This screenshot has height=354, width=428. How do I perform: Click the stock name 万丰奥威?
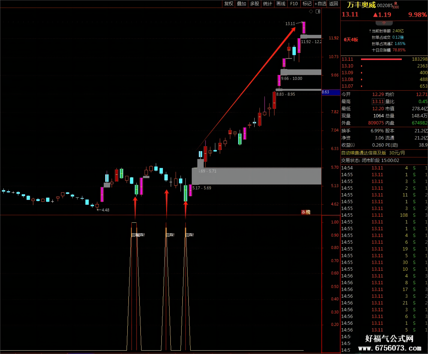click(x=361, y=5)
